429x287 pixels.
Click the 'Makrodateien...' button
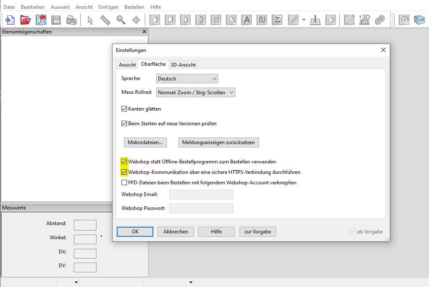(x=145, y=142)
